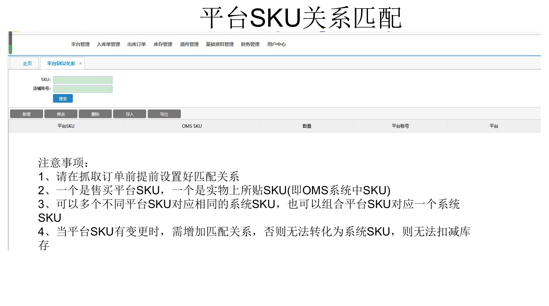Focus the SKU search field
549x306 pixels.
[83, 80]
